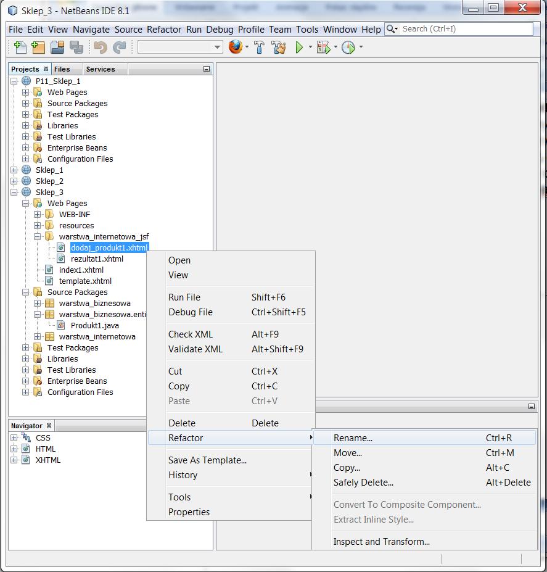Click the Sklep_1 project globe icon

click(x=27, y=170)
